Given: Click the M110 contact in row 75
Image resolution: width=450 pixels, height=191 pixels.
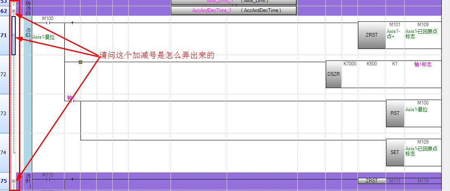Looking at the screenshot, I should click(48, 179).
